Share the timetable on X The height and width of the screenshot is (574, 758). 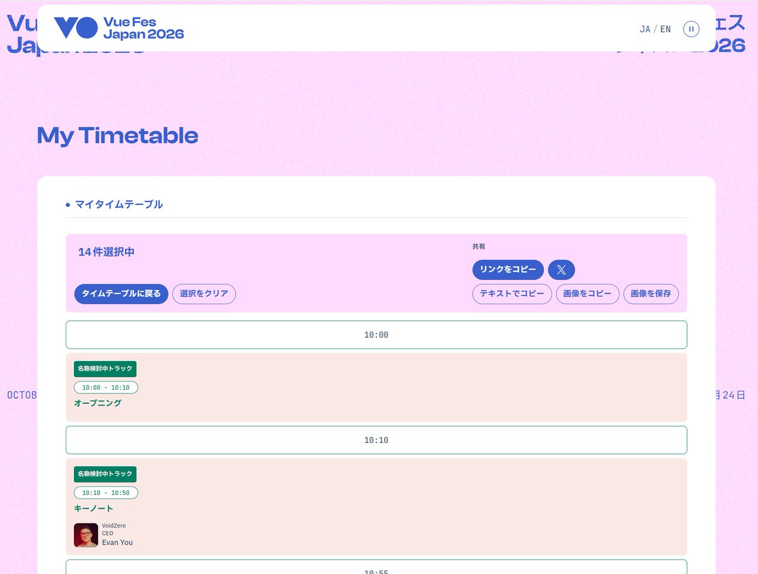(x=562, y=270)
